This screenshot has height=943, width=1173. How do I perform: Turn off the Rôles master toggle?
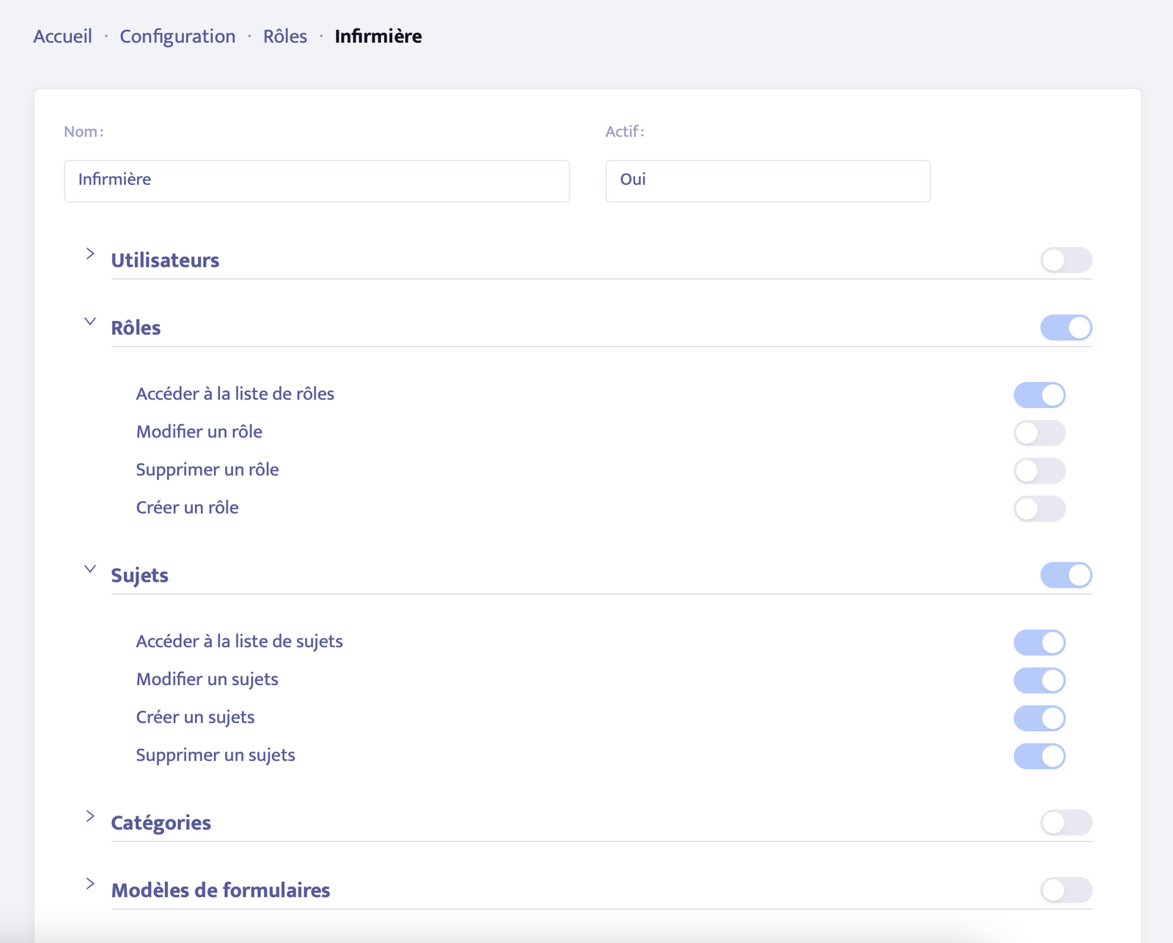(1067, 328)
